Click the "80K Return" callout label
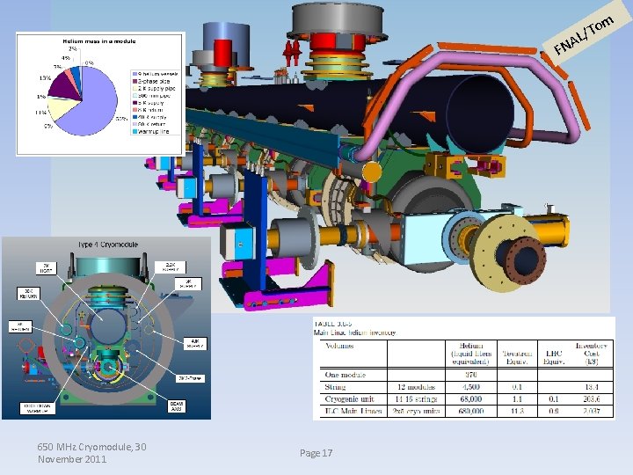 coord(28,294)
